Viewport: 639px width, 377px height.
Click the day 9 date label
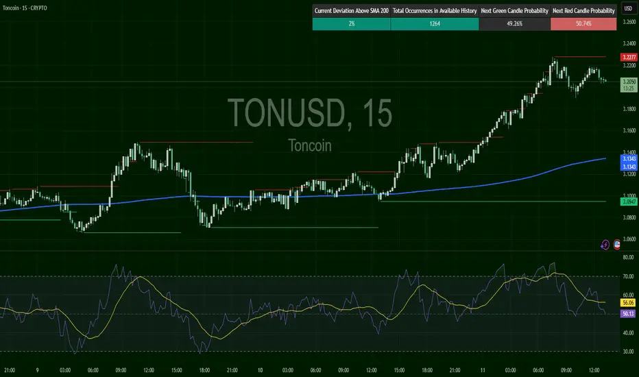(x=37, y=370)
